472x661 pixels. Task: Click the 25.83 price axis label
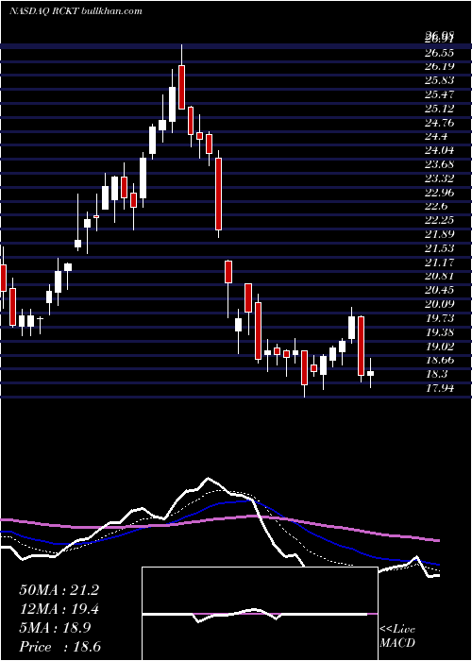tap(442, 81)
